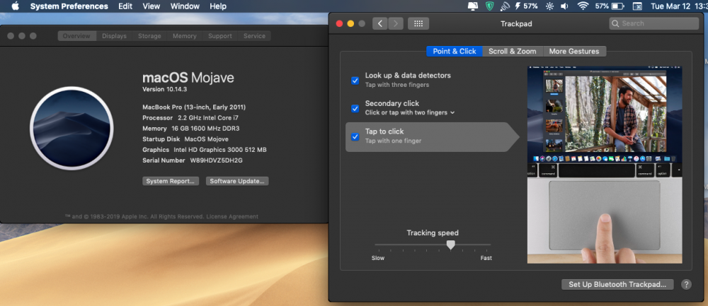Click MacBook Pro (13-inch, Early 2011) text
This screenshot has height=306, width=708.
pos(194,107)
